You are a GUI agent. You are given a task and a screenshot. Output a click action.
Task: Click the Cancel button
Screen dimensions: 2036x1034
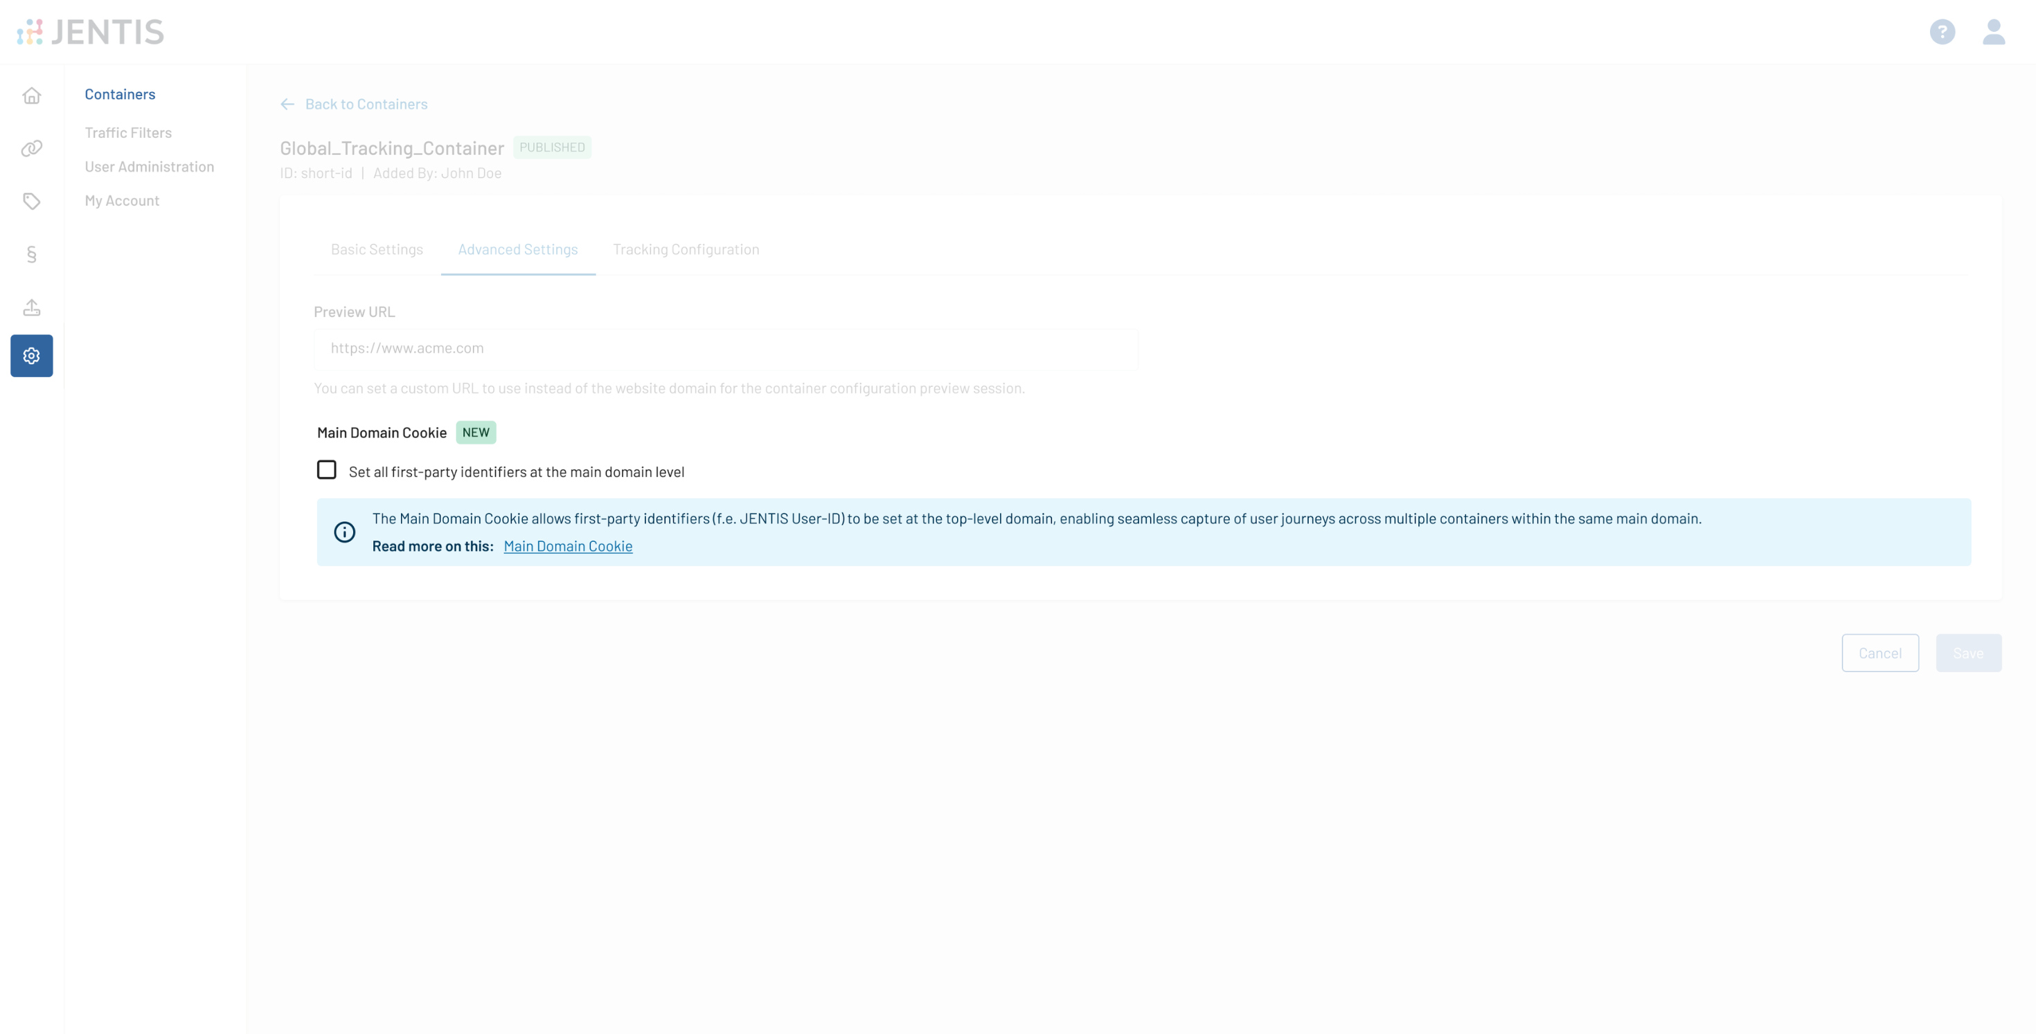tap(1879, 653)
